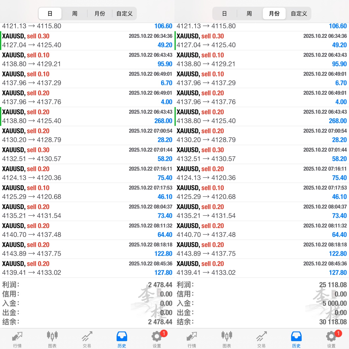
Task: Open 行情 quotes icon in left panel
Action: click(17, 339)
